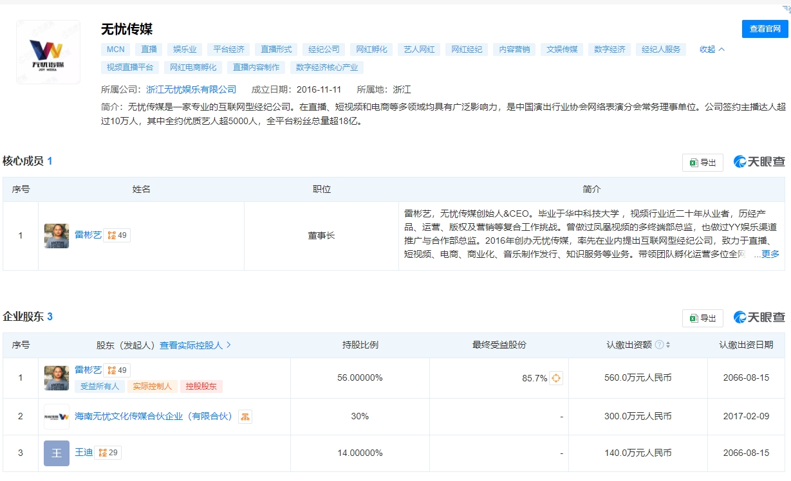Click the 14.00000% shareholding cell

[x=360, y=453]
